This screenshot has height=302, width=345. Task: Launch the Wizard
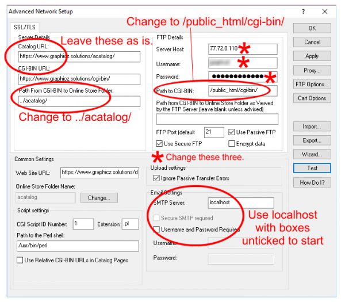coord(312,154)
